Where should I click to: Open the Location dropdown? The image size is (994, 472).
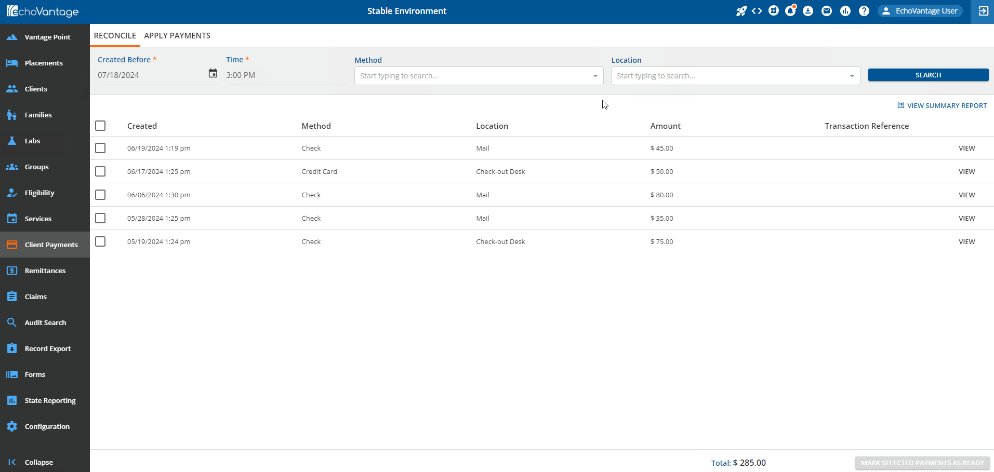[852, 75]
